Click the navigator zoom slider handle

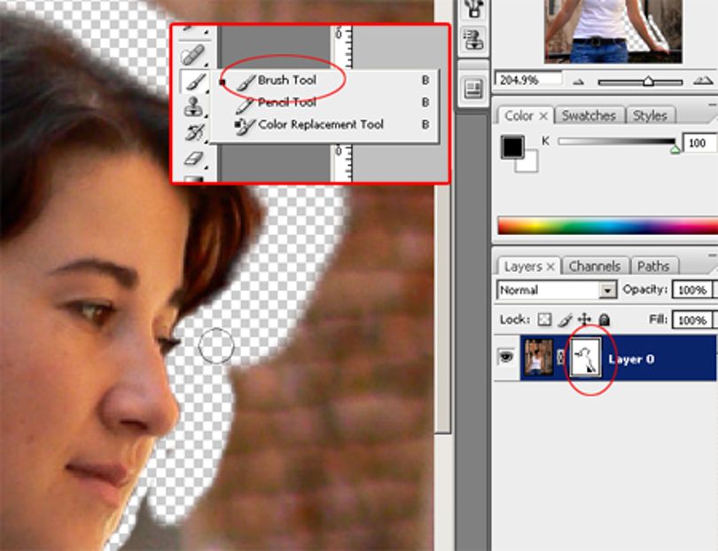click(648, 81)
